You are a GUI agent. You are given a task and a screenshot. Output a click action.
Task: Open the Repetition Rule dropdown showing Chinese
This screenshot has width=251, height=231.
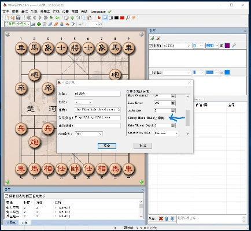point(167,133)
